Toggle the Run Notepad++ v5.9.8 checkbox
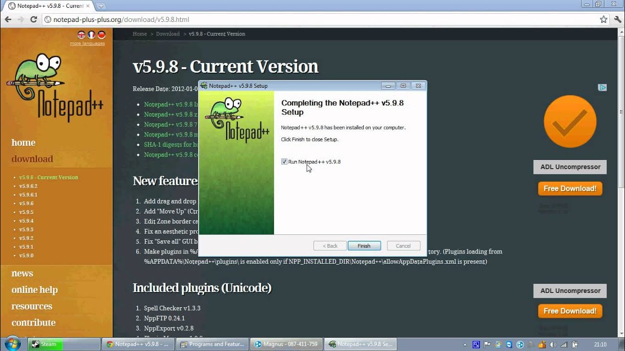The height and width of the screenshot is (351, 625). (284, 162)
